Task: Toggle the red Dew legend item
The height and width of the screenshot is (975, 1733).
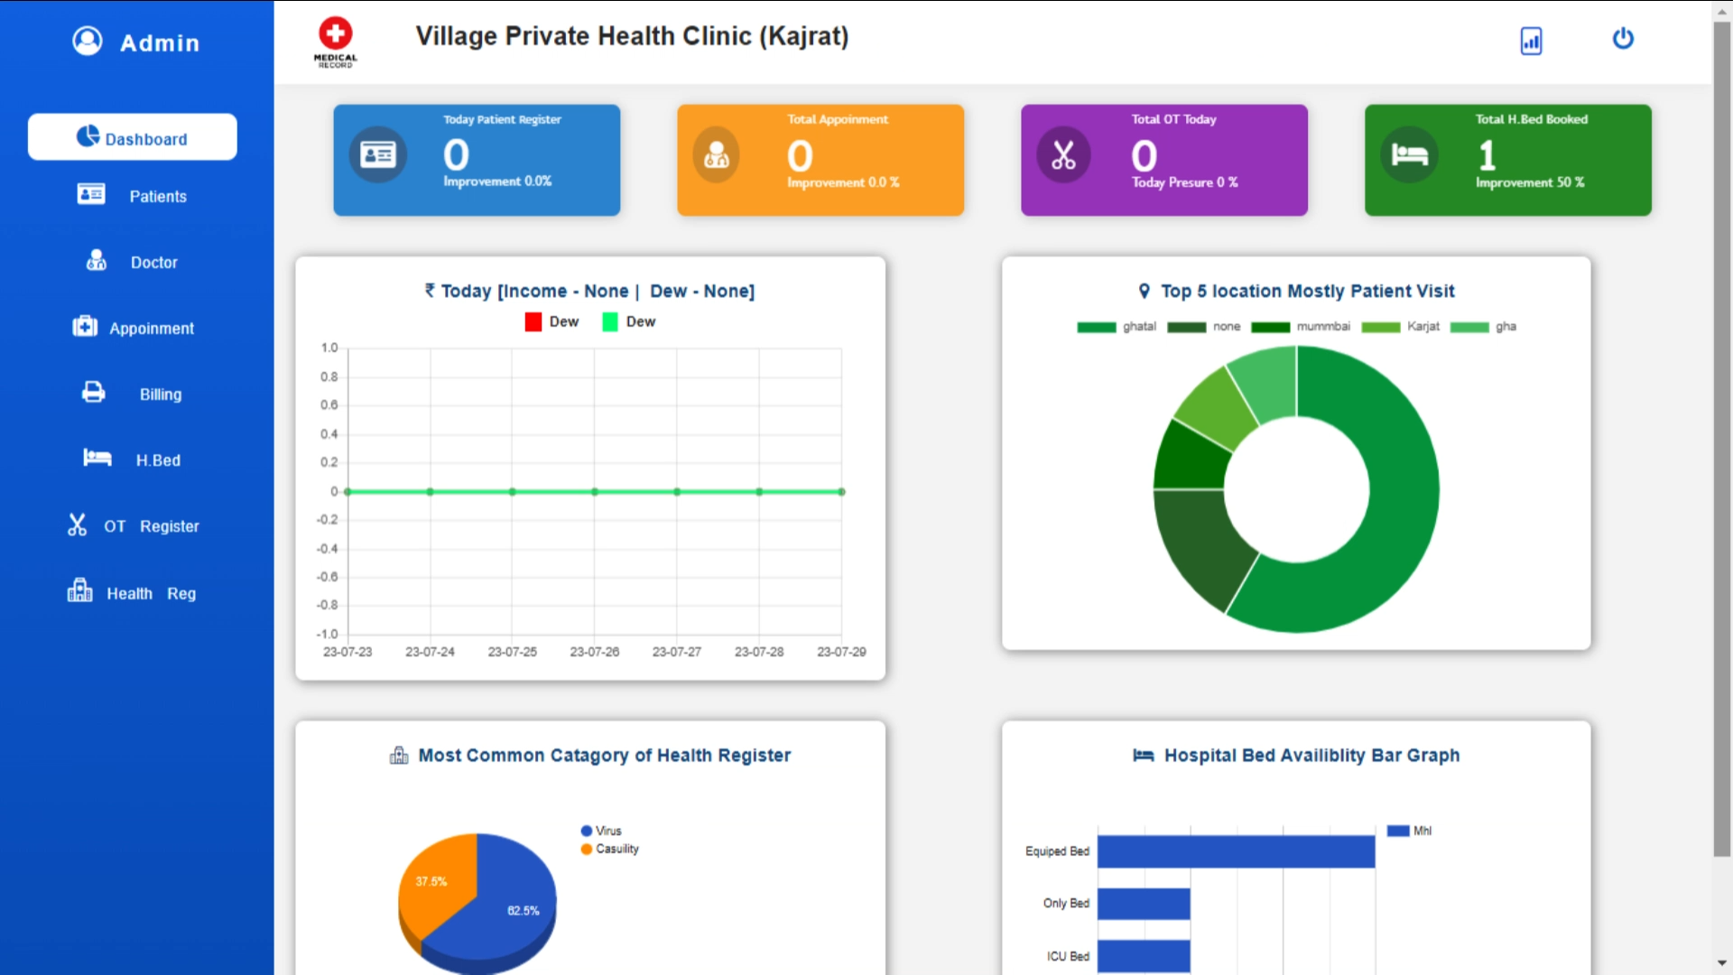Action: pos(533,321)
